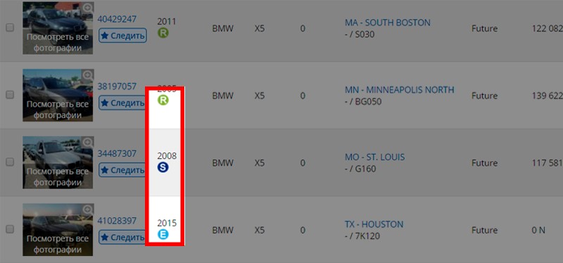View all photos of the St. Louis BMW
The image size is (563, 263).
point(58,177)
